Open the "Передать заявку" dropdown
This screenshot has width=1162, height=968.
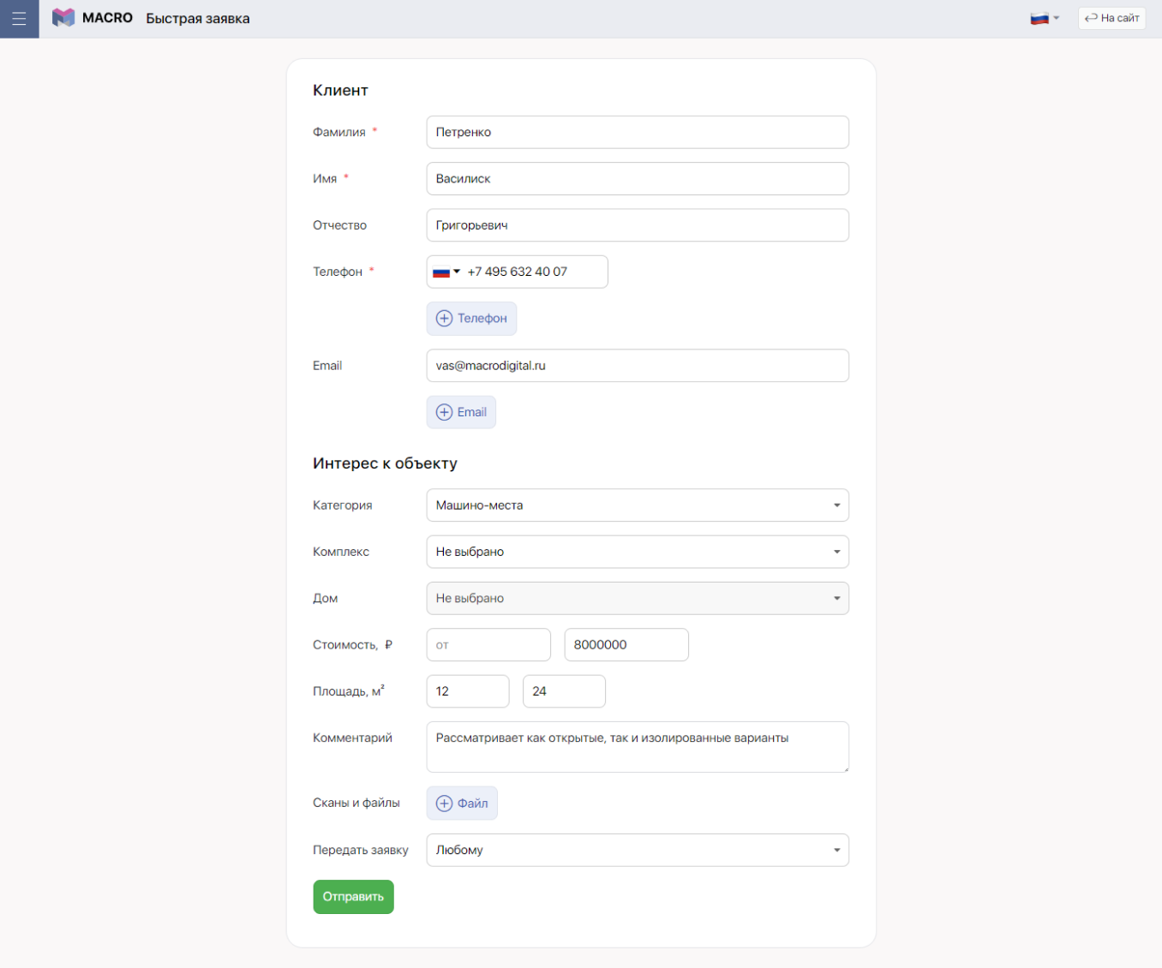coord(637,851)
